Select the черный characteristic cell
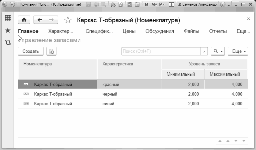 point(129,94)
